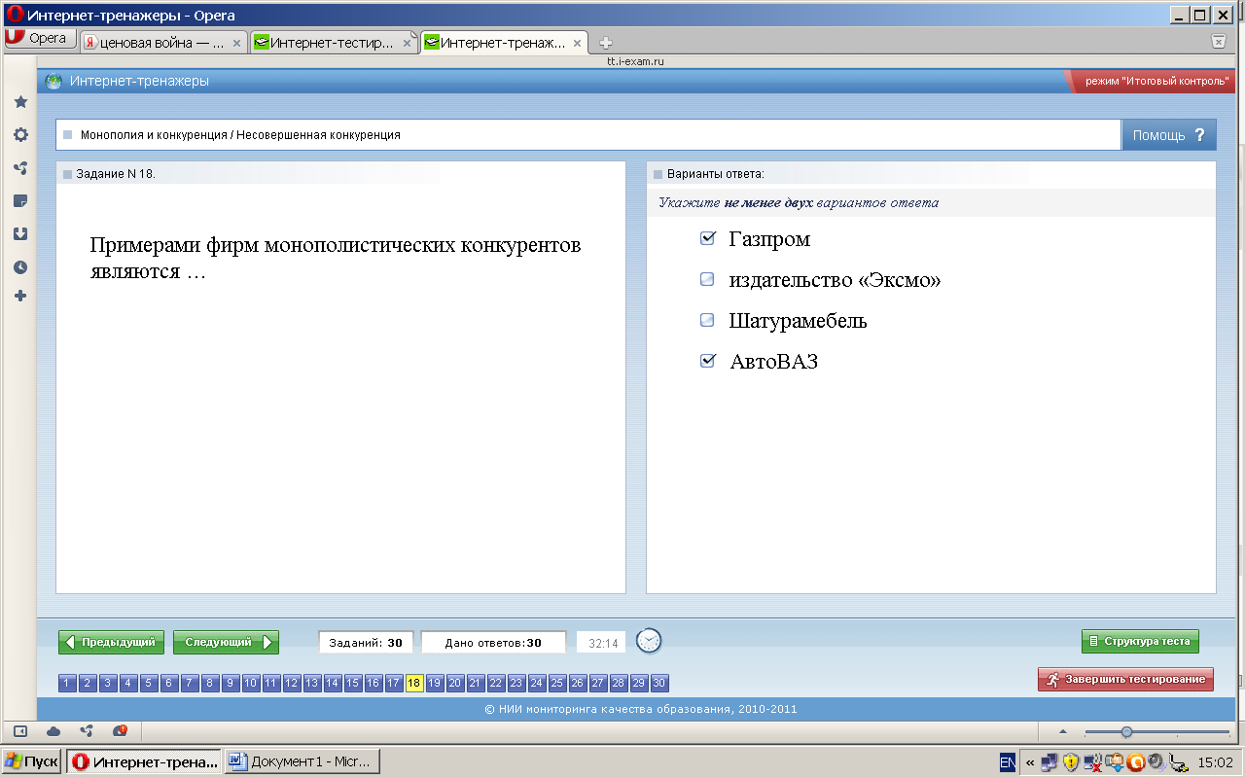Viewport: 1245px width, 778px height.
Task: Toggle the Opera panel sidebar button
Action: point(19,731)
